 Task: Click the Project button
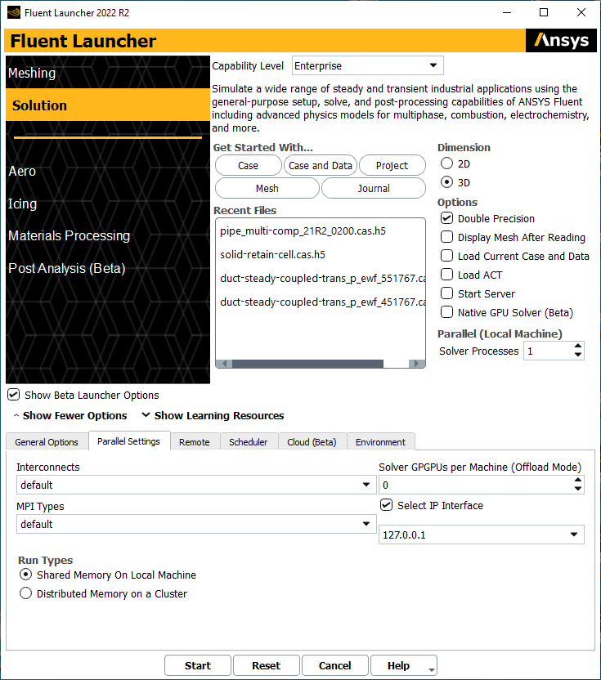tap(392, 165)
